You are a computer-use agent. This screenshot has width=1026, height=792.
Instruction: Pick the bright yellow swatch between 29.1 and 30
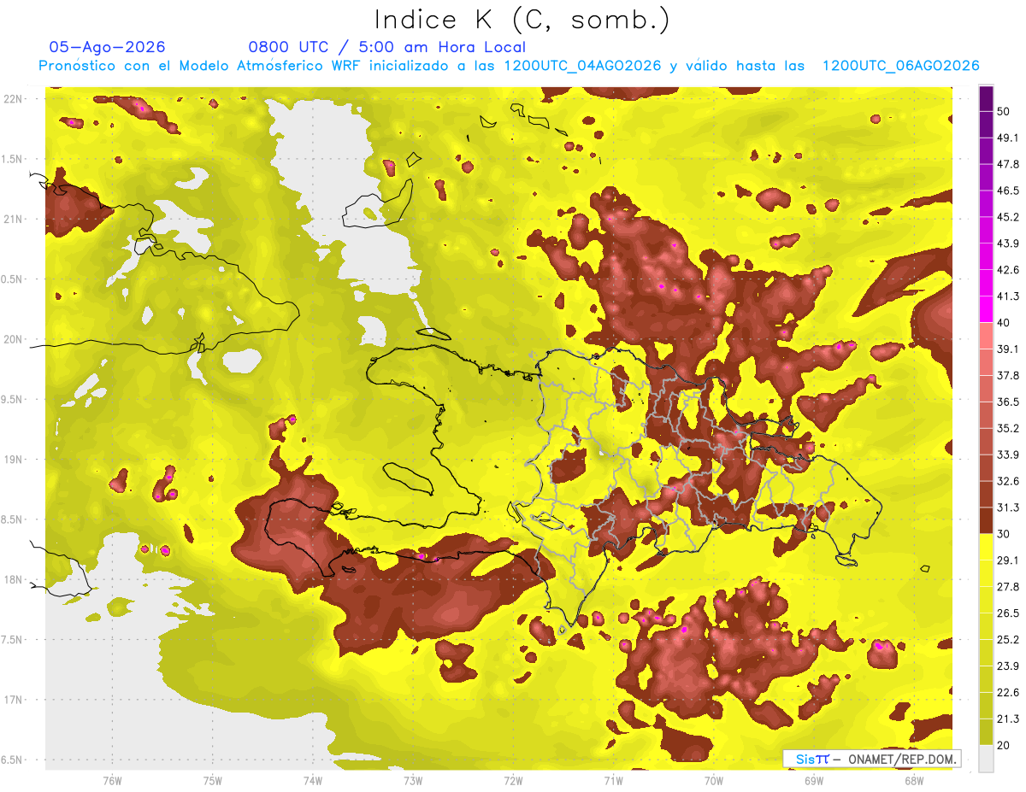[986, 547]
